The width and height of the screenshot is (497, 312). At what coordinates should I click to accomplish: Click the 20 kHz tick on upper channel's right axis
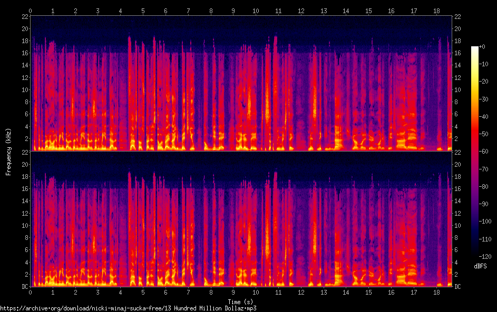tap(459, 28)
